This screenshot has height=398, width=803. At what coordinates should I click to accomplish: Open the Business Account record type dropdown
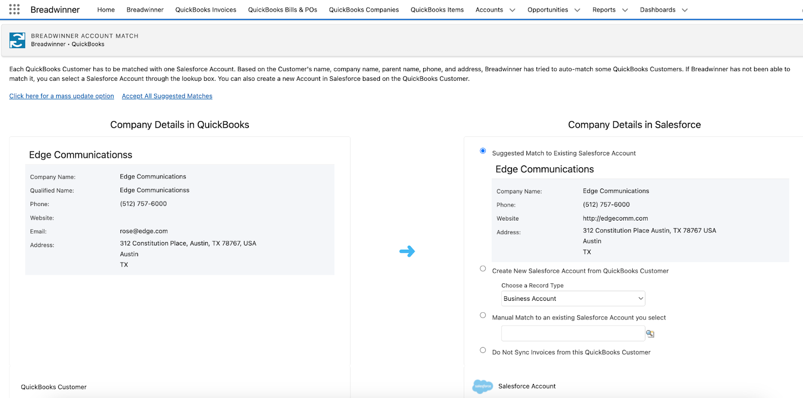(573, 299)
